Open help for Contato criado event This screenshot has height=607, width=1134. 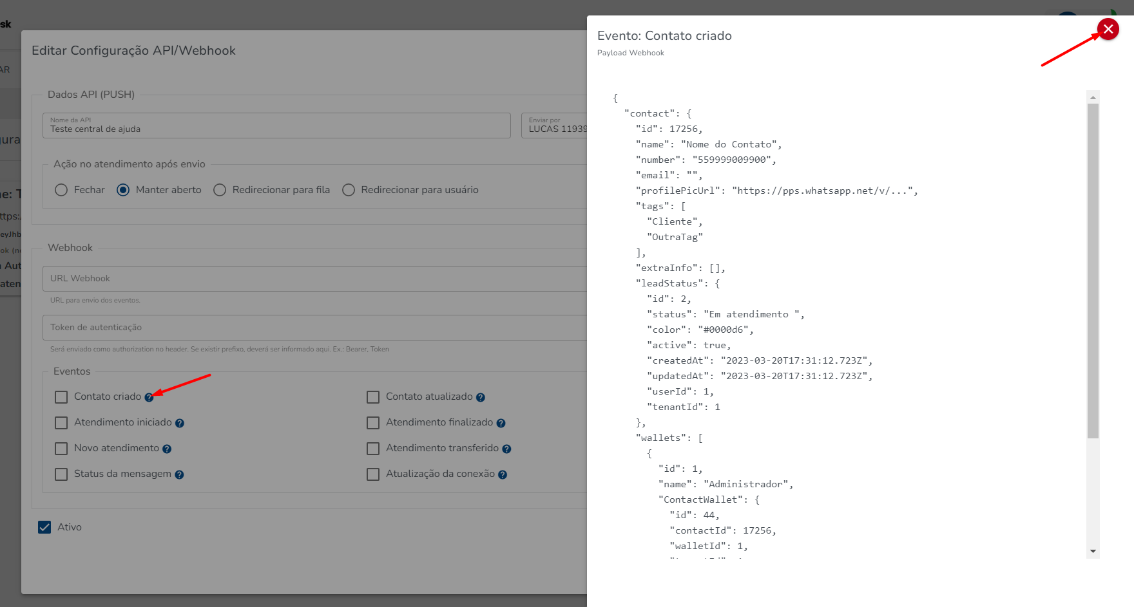tap(149, 398)
